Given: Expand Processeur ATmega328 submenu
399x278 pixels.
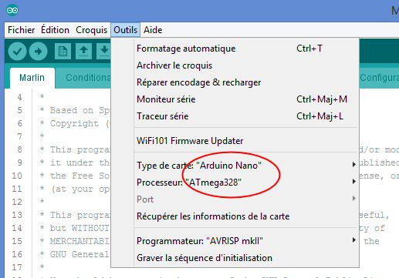Looking at the screenshot, I should (x=246, y=183).
